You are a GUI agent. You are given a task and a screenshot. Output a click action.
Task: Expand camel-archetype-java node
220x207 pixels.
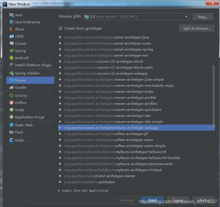[x=60, y=37]
